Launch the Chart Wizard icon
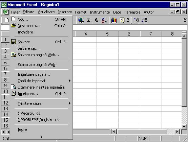Image resolution: width=188 pixels, height=142 pixels. (x=114, y=20)
